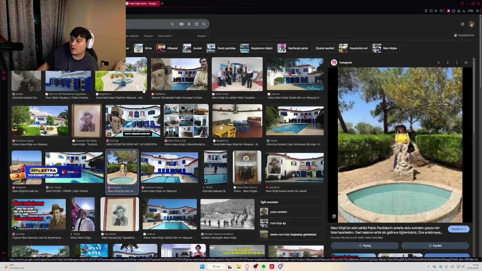The height and width of the screenshot is (271, 482).
Task: Open Ahvan Okyar Pablo Pavlides result
Action: point(237,75)
